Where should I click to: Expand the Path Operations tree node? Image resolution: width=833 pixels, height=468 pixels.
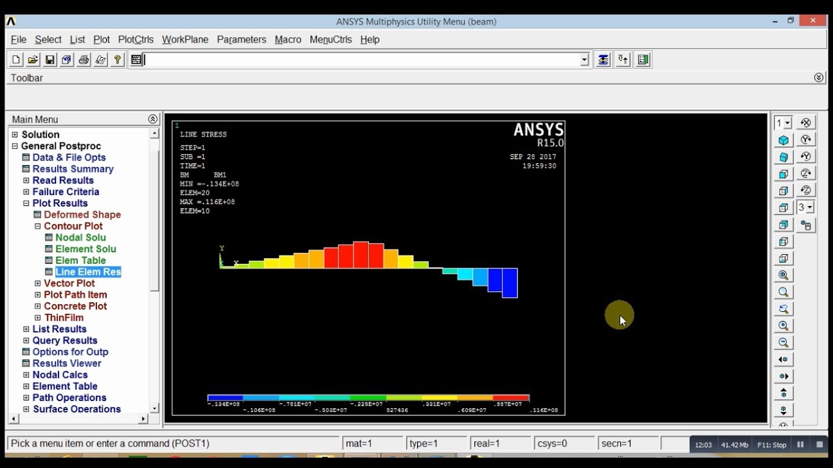click(26, 398)
